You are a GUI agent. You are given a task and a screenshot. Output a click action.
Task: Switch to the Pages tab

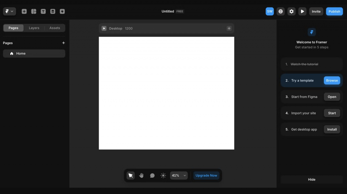point(13,28)
